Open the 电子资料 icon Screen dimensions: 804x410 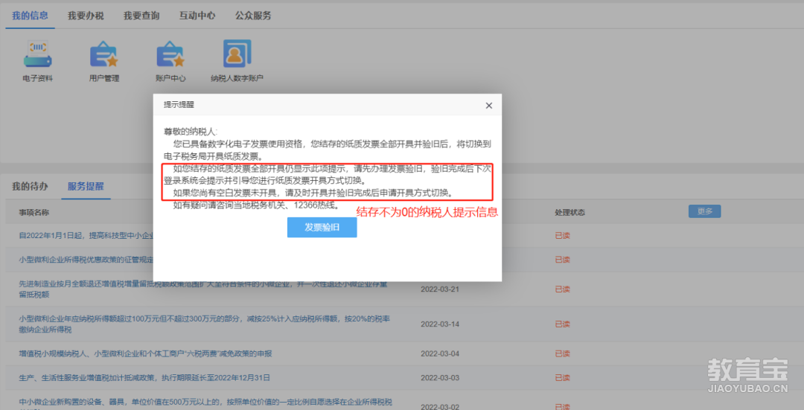click(x=37, y=60)
